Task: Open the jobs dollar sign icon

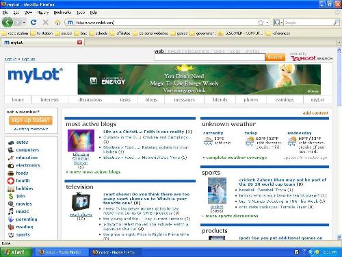Action: click(11, 196)
